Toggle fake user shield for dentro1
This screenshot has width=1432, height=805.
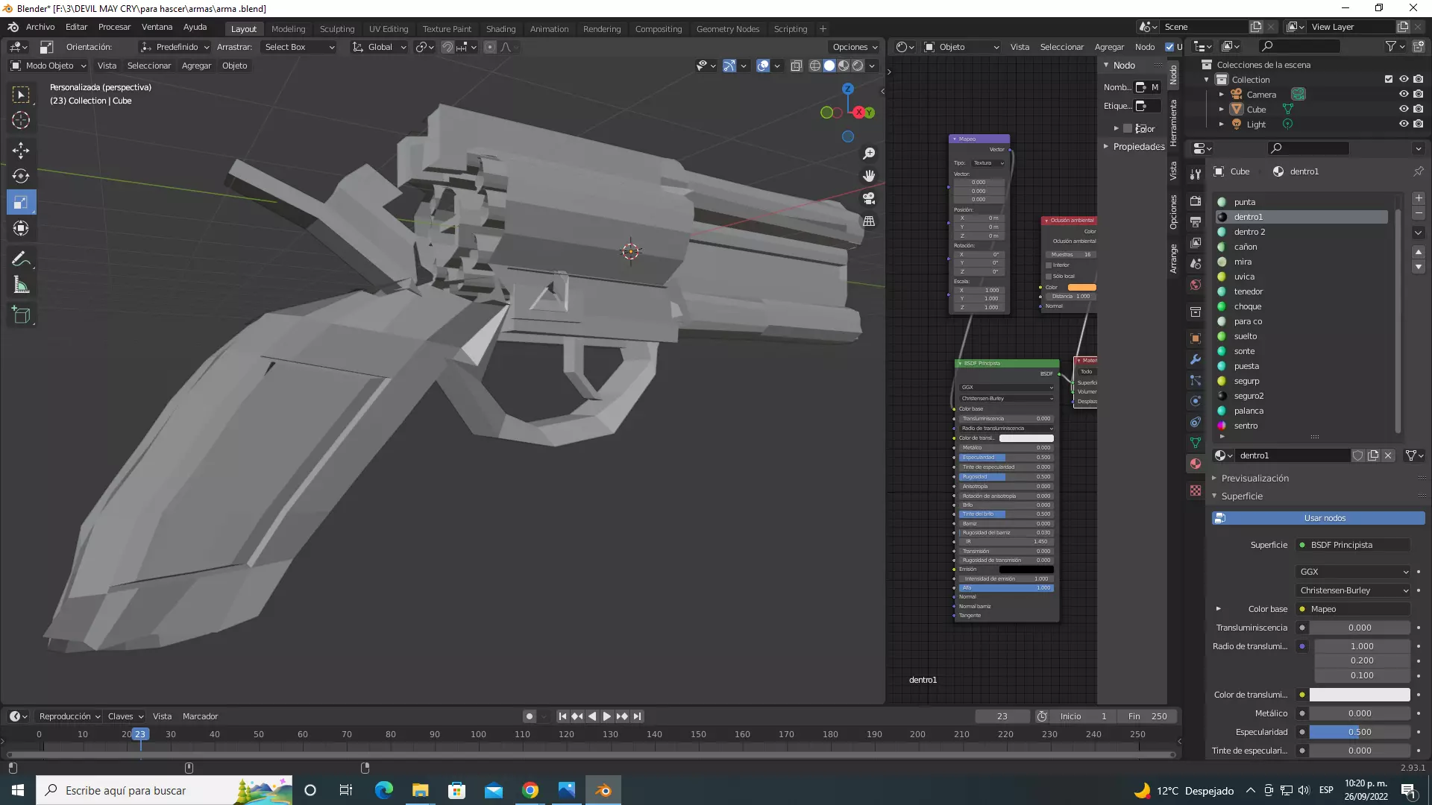(1358, 455)
